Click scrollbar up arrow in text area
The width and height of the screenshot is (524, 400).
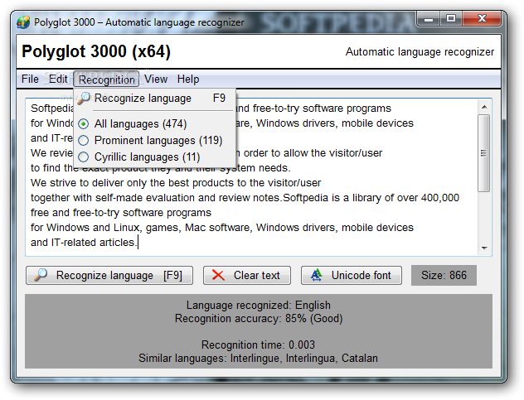pyautogui.click(x=484, y=107)
